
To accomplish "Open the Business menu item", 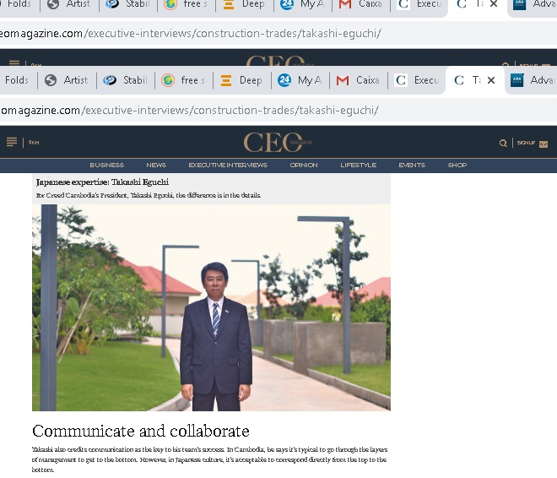I will point(106,166).
